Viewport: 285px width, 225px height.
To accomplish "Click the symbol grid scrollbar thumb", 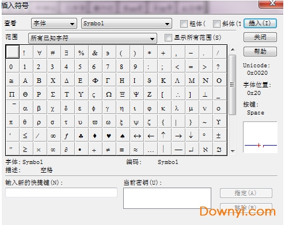I will coord(233,85).
